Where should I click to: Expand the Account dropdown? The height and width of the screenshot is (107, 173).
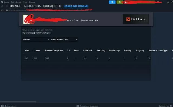[x=36, y=40]
